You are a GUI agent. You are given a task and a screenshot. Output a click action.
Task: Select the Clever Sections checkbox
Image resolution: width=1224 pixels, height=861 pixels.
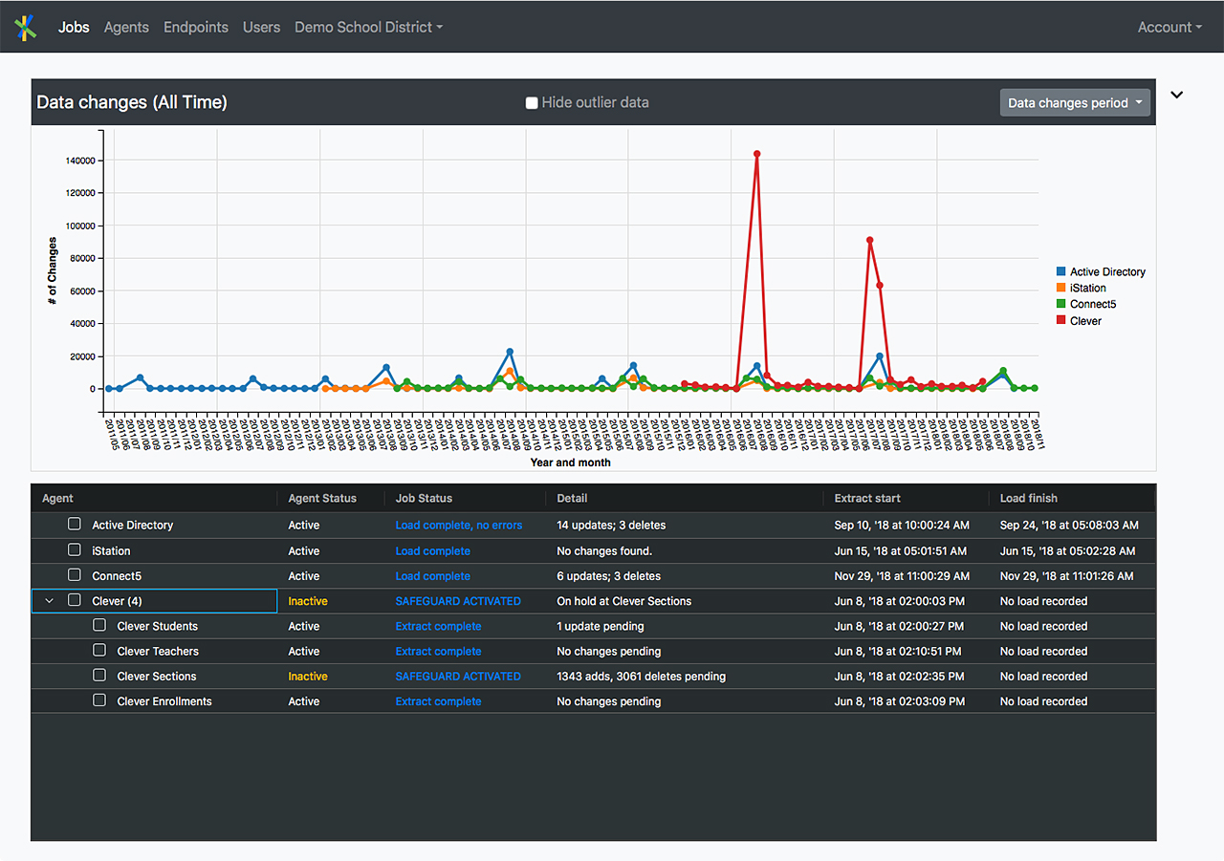click(x=99, y=676)
